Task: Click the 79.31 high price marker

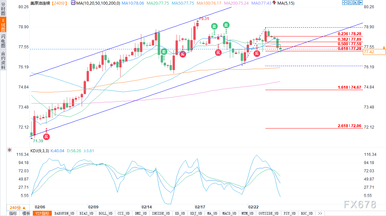Action: pyautogui.click(x=204, y=19)
